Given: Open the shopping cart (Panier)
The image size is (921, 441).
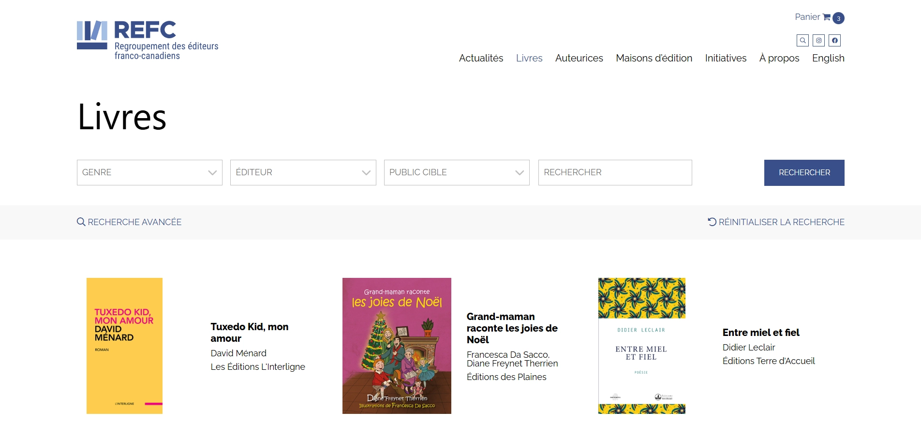Looking at the screenshot, I should tap(812, 17).
